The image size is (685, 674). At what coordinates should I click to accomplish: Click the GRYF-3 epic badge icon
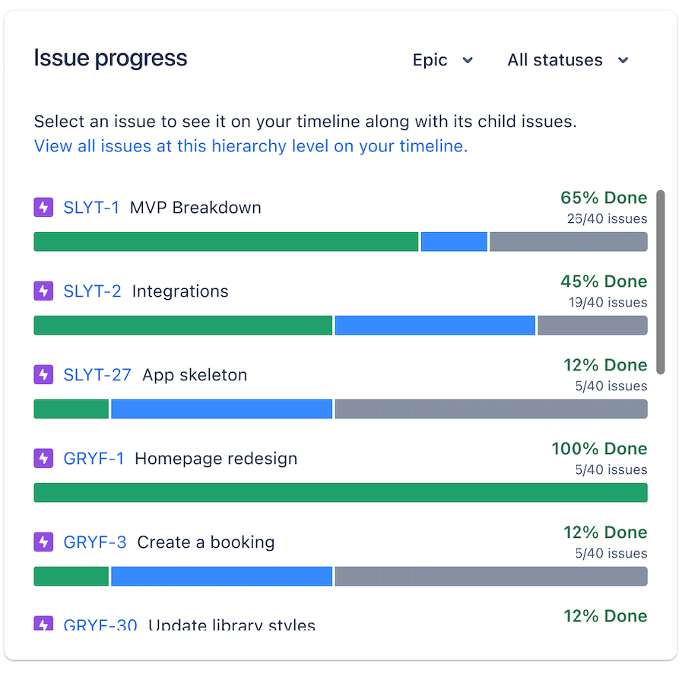coord(43,542)
